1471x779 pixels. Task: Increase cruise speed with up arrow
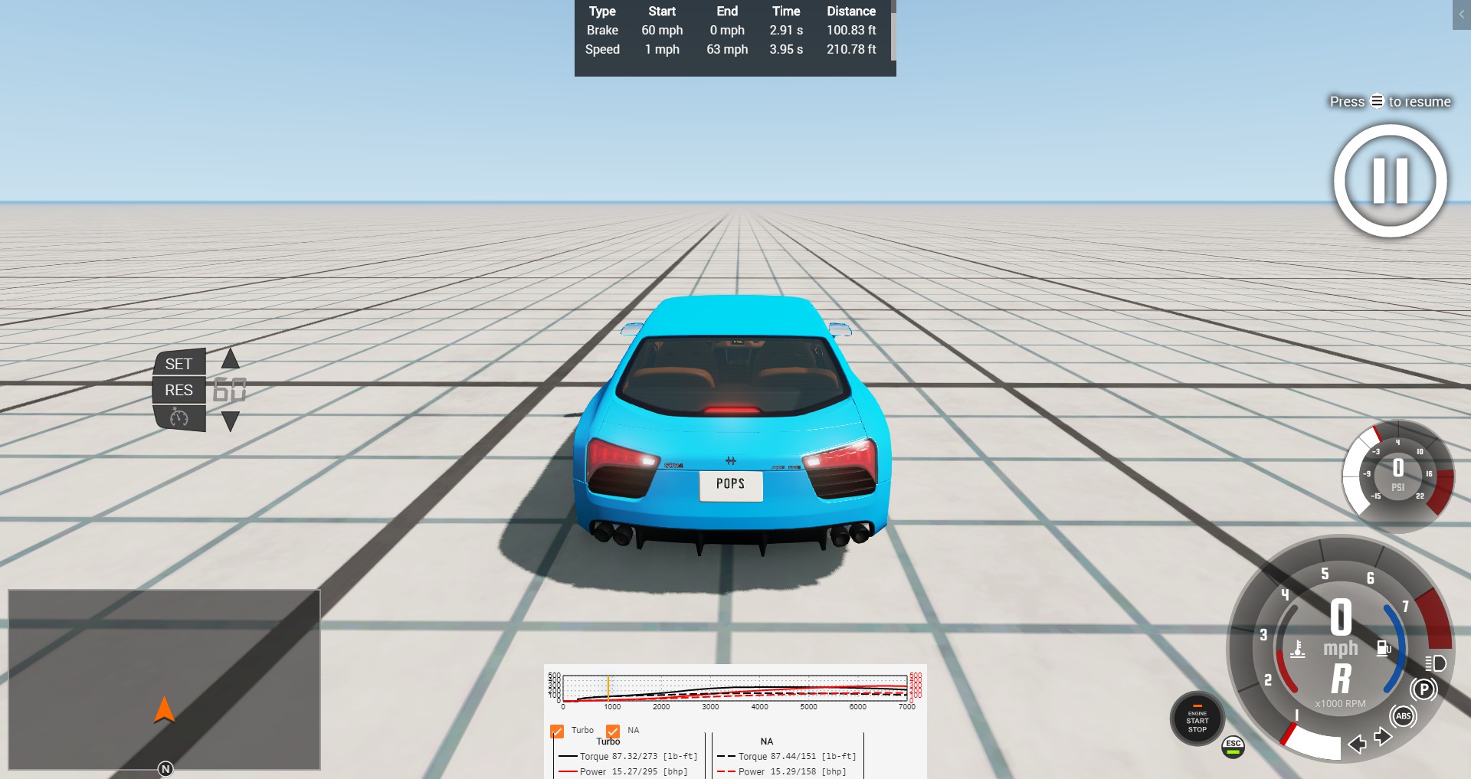(231, 358)
